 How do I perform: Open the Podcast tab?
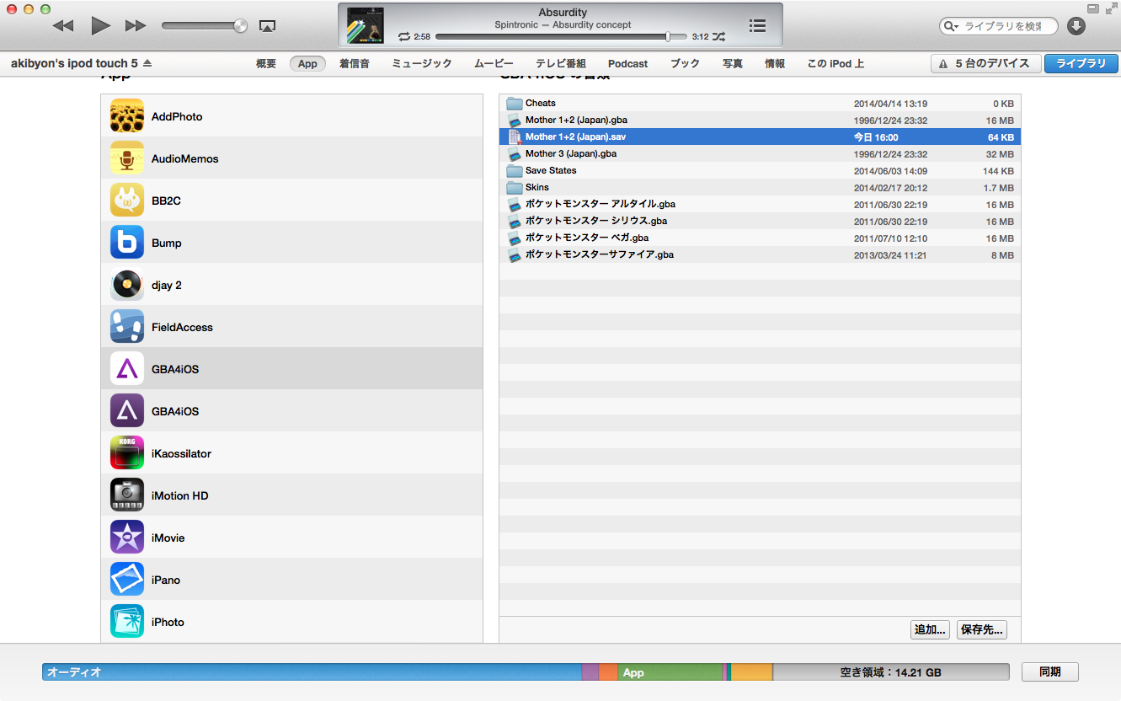point(628,64)
